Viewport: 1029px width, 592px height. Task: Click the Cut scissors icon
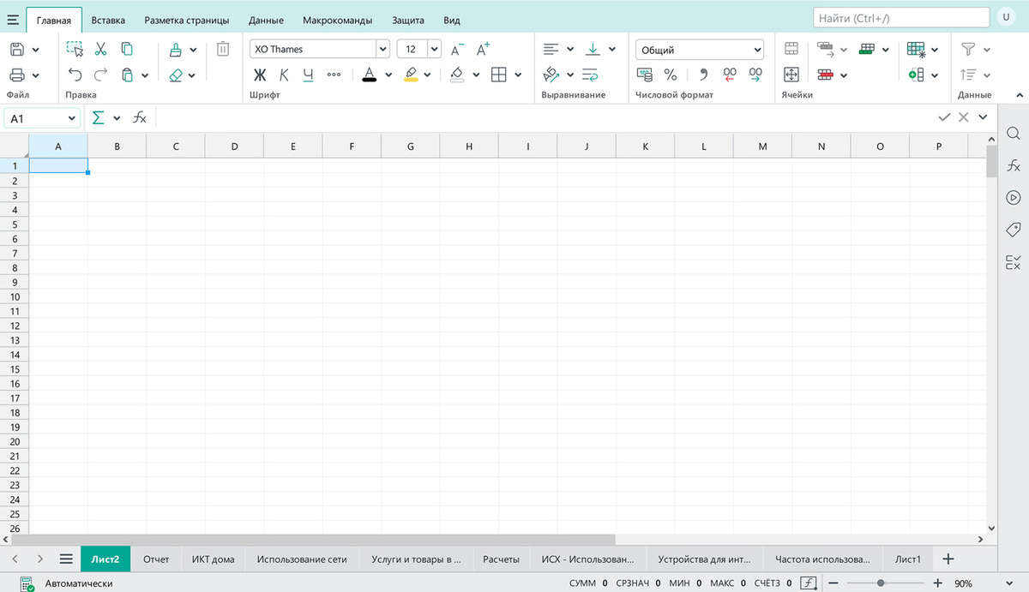[100, 49]
